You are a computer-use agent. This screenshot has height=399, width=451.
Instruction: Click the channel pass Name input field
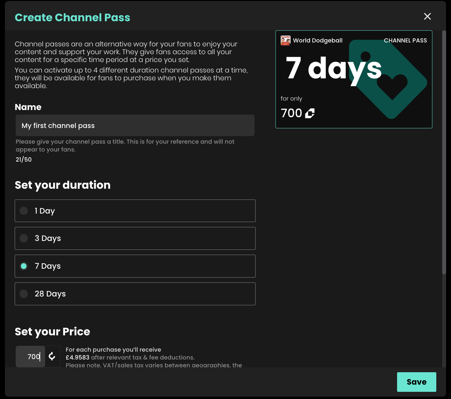[x=135, y=125]
